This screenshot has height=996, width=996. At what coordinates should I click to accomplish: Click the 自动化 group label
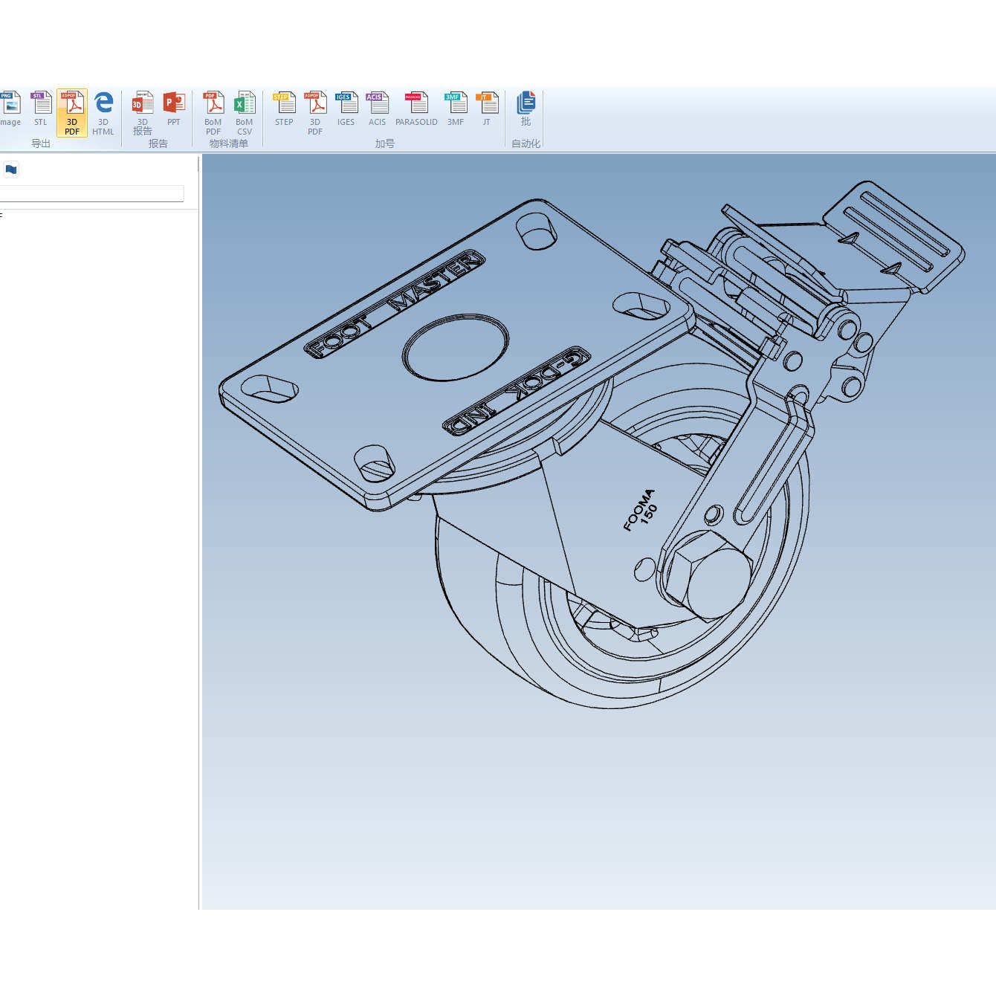click(x=526, y=143)
